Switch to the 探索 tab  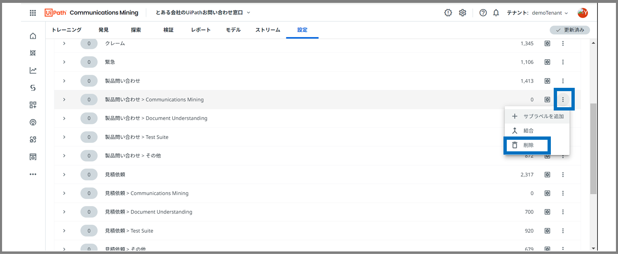click(x=136, y=30)
